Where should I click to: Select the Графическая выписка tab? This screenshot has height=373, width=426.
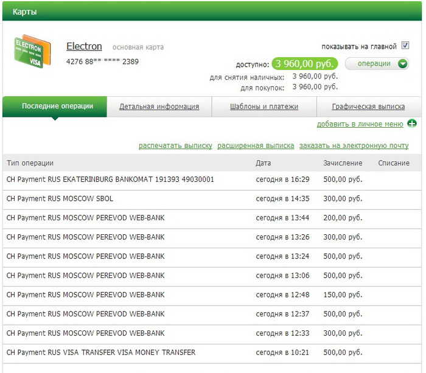coord(368,106)
